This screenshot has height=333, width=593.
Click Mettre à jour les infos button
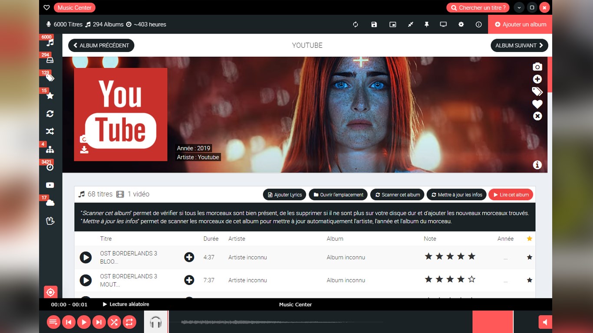pos(456,195)
